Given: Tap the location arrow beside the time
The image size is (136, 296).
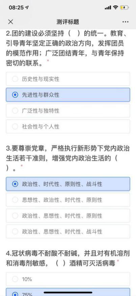Looking at the screenshot, I should click(x=27, y=7).
